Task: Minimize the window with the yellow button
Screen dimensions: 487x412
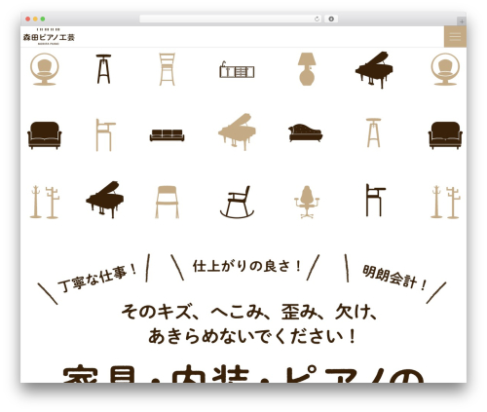Action: (x=35, y=19)
